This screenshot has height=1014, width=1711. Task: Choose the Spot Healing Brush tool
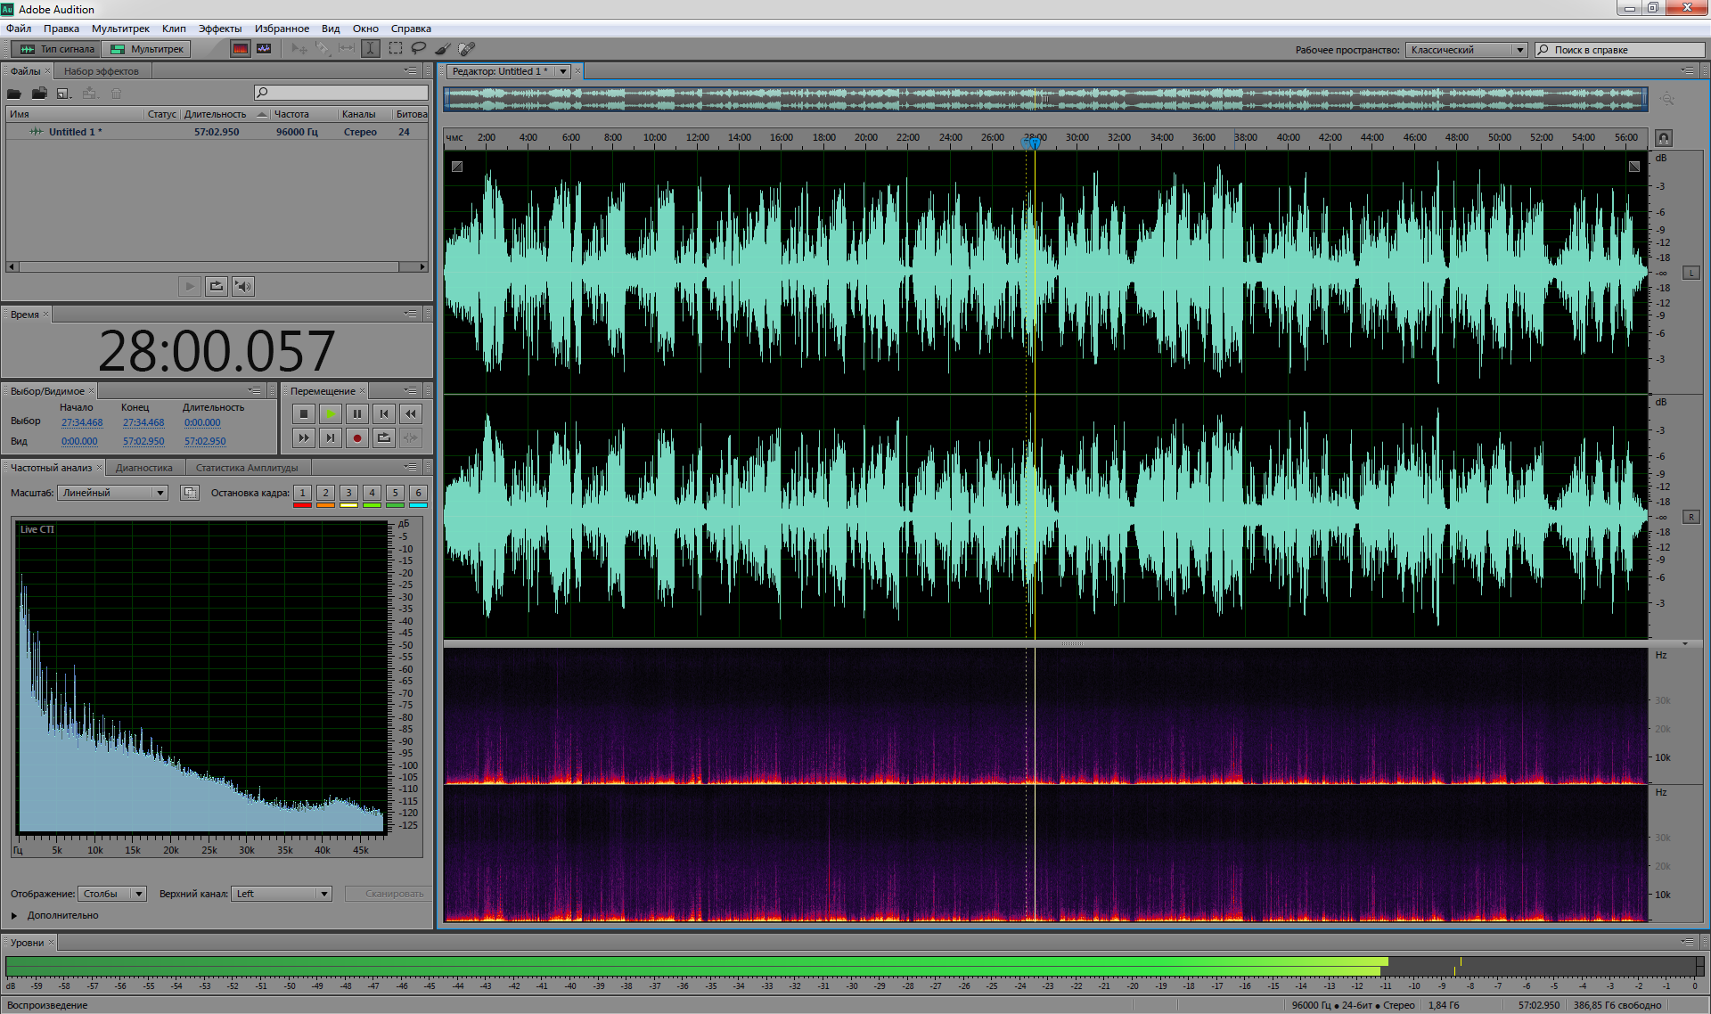[467, 49]
